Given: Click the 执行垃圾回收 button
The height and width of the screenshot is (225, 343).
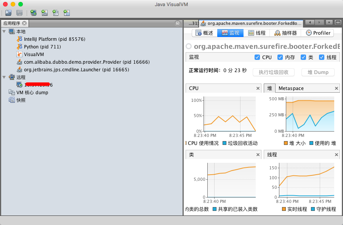Looking at the screenshot, I should point(273,72).
